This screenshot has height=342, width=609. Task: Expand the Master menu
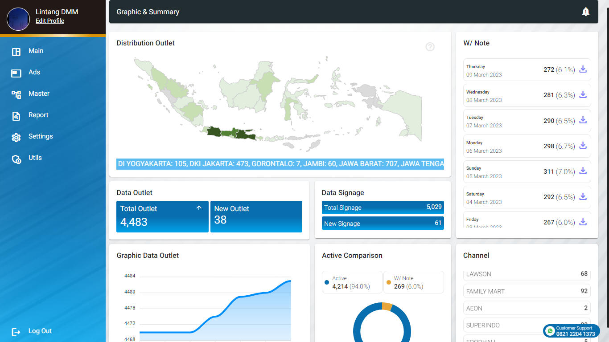pos(39,94)
